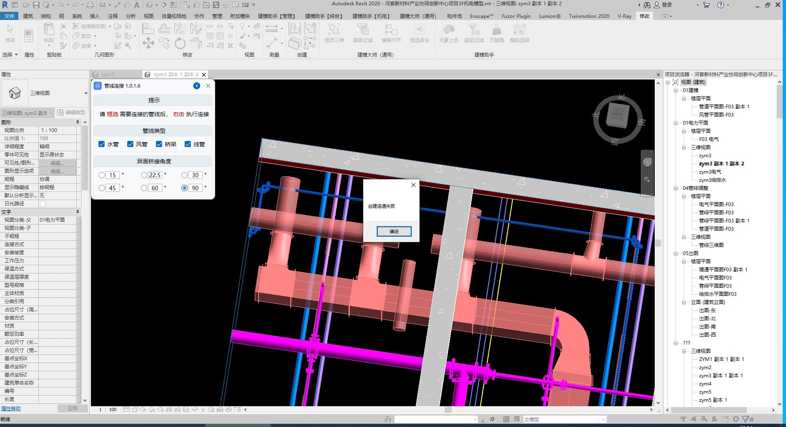The width and height of the screenshot is (786, 427).
Task: Open 管综三维图 view in project browser
Action: pos(711,245)
